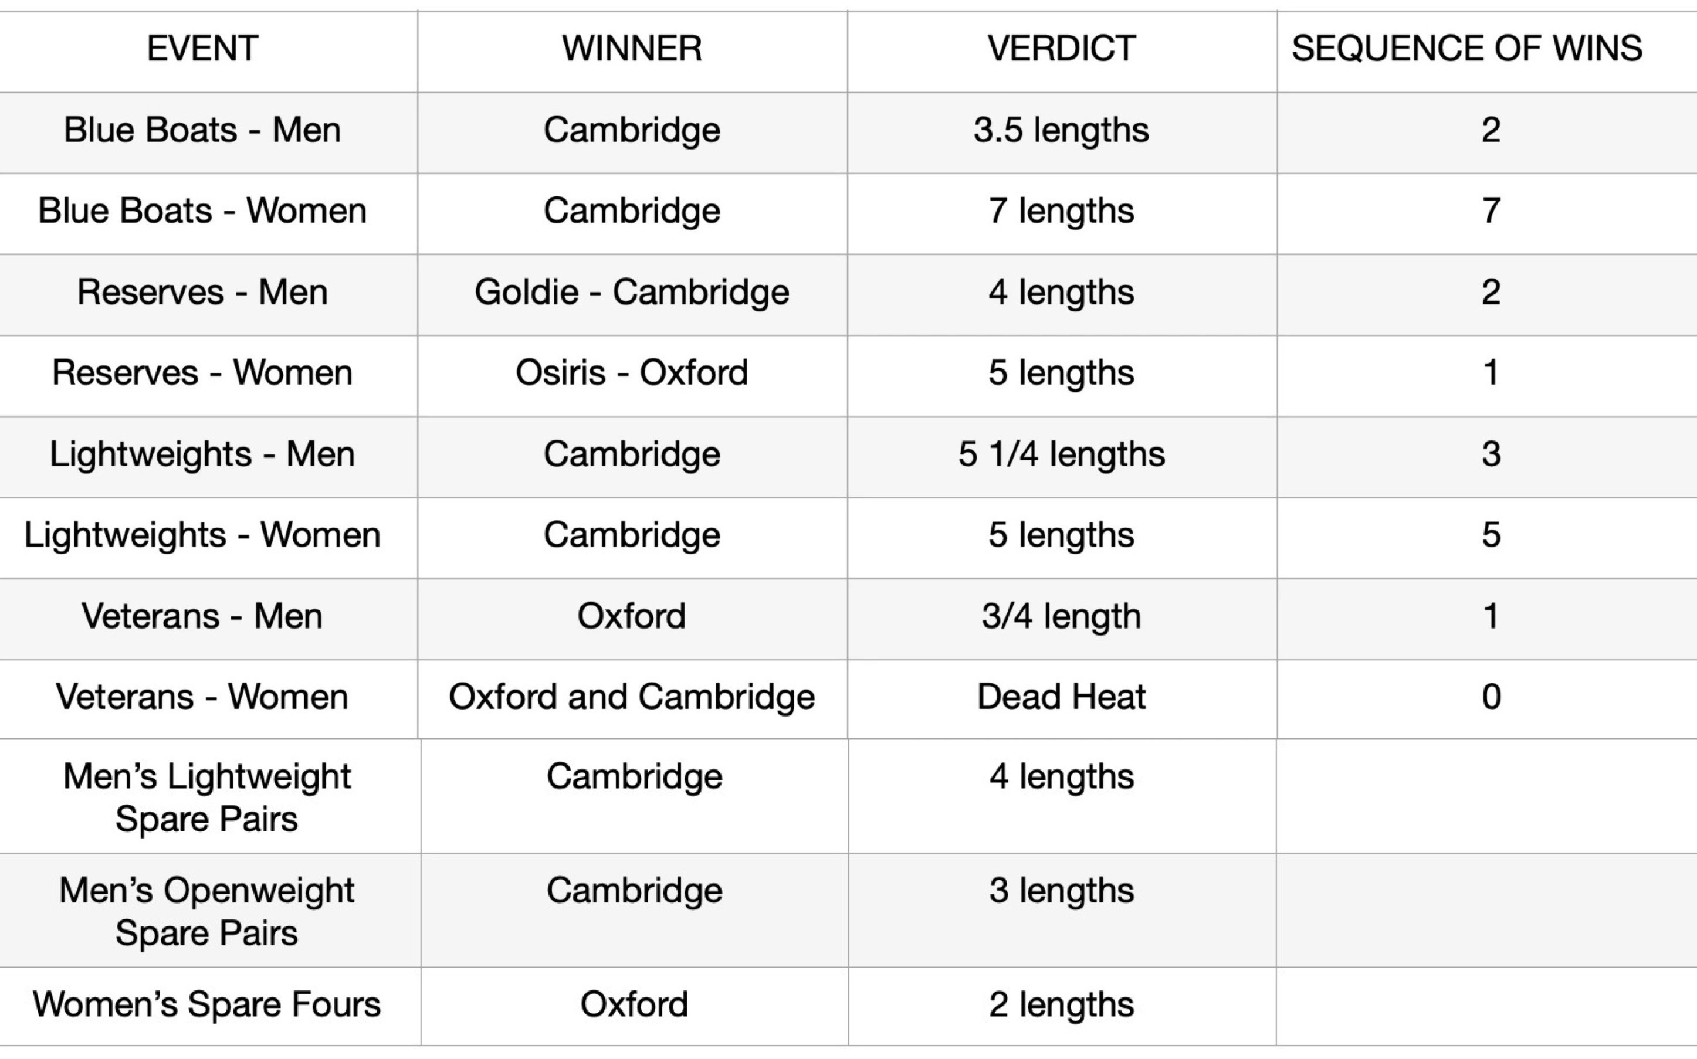Click the Veterans - Men event cell
This screenshot has width=1697, height=1059.
point(202,616)
